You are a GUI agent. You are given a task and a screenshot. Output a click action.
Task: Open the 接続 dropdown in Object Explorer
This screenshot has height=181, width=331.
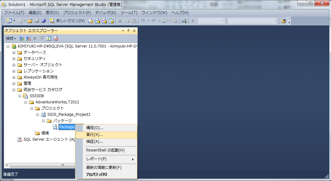(x=11, y=38)
